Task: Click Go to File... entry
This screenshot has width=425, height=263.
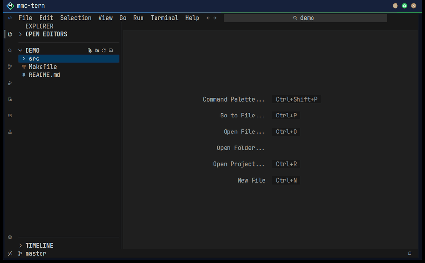Action: [242, 116]
